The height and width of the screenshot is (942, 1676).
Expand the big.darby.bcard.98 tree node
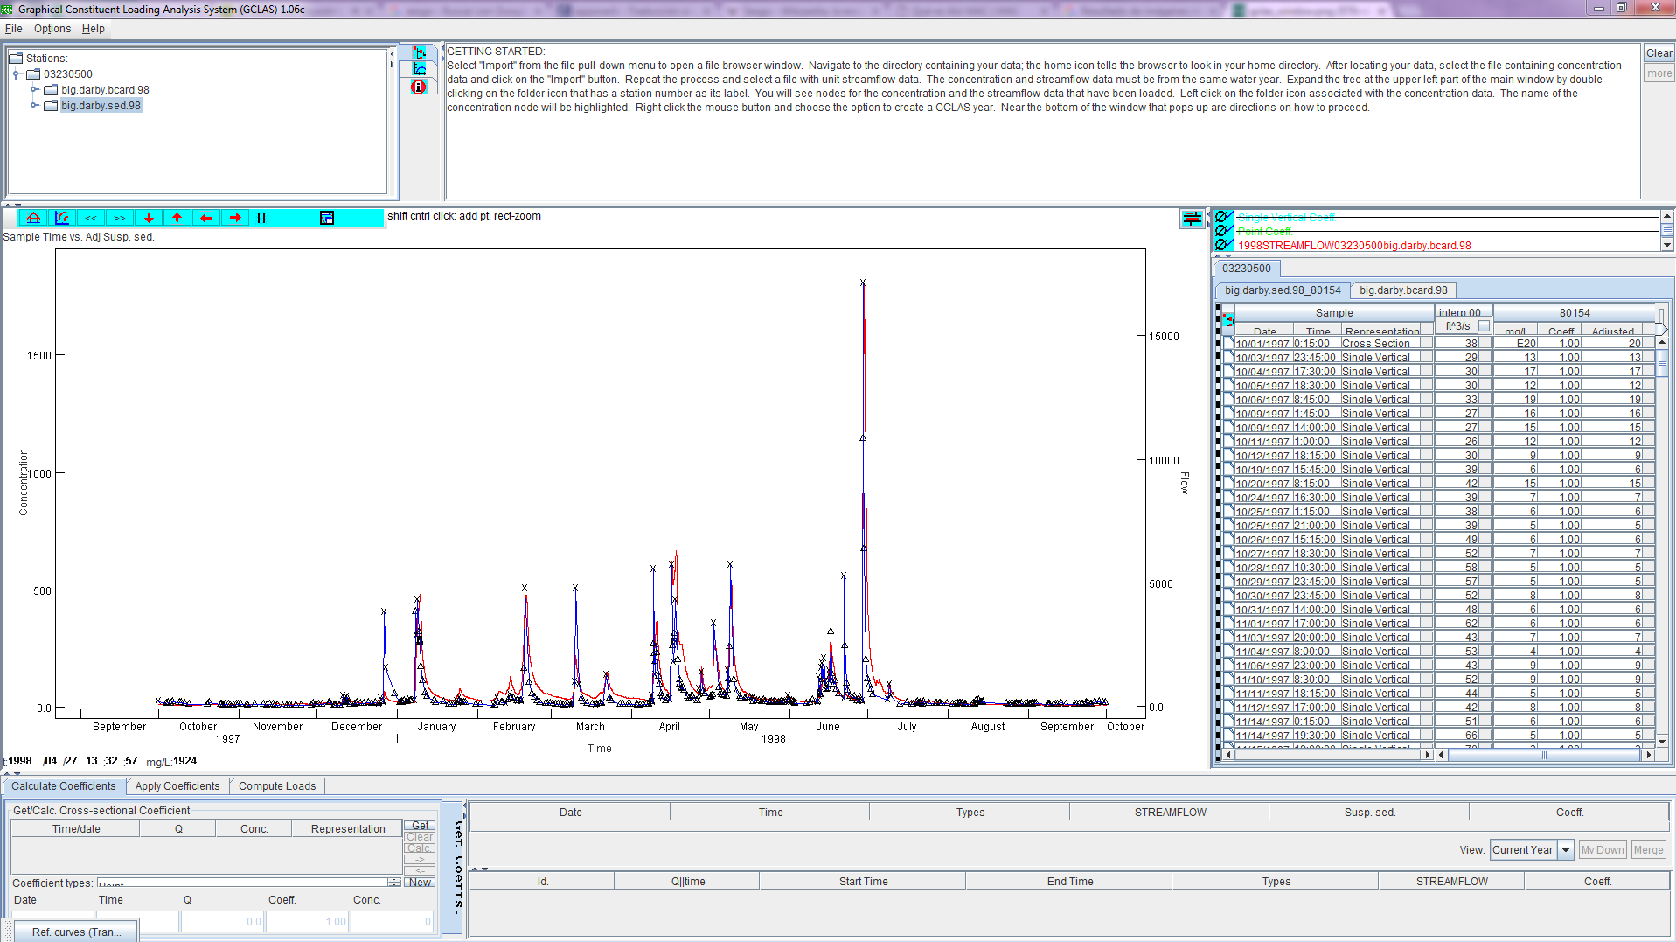click(x=34, y=89)
